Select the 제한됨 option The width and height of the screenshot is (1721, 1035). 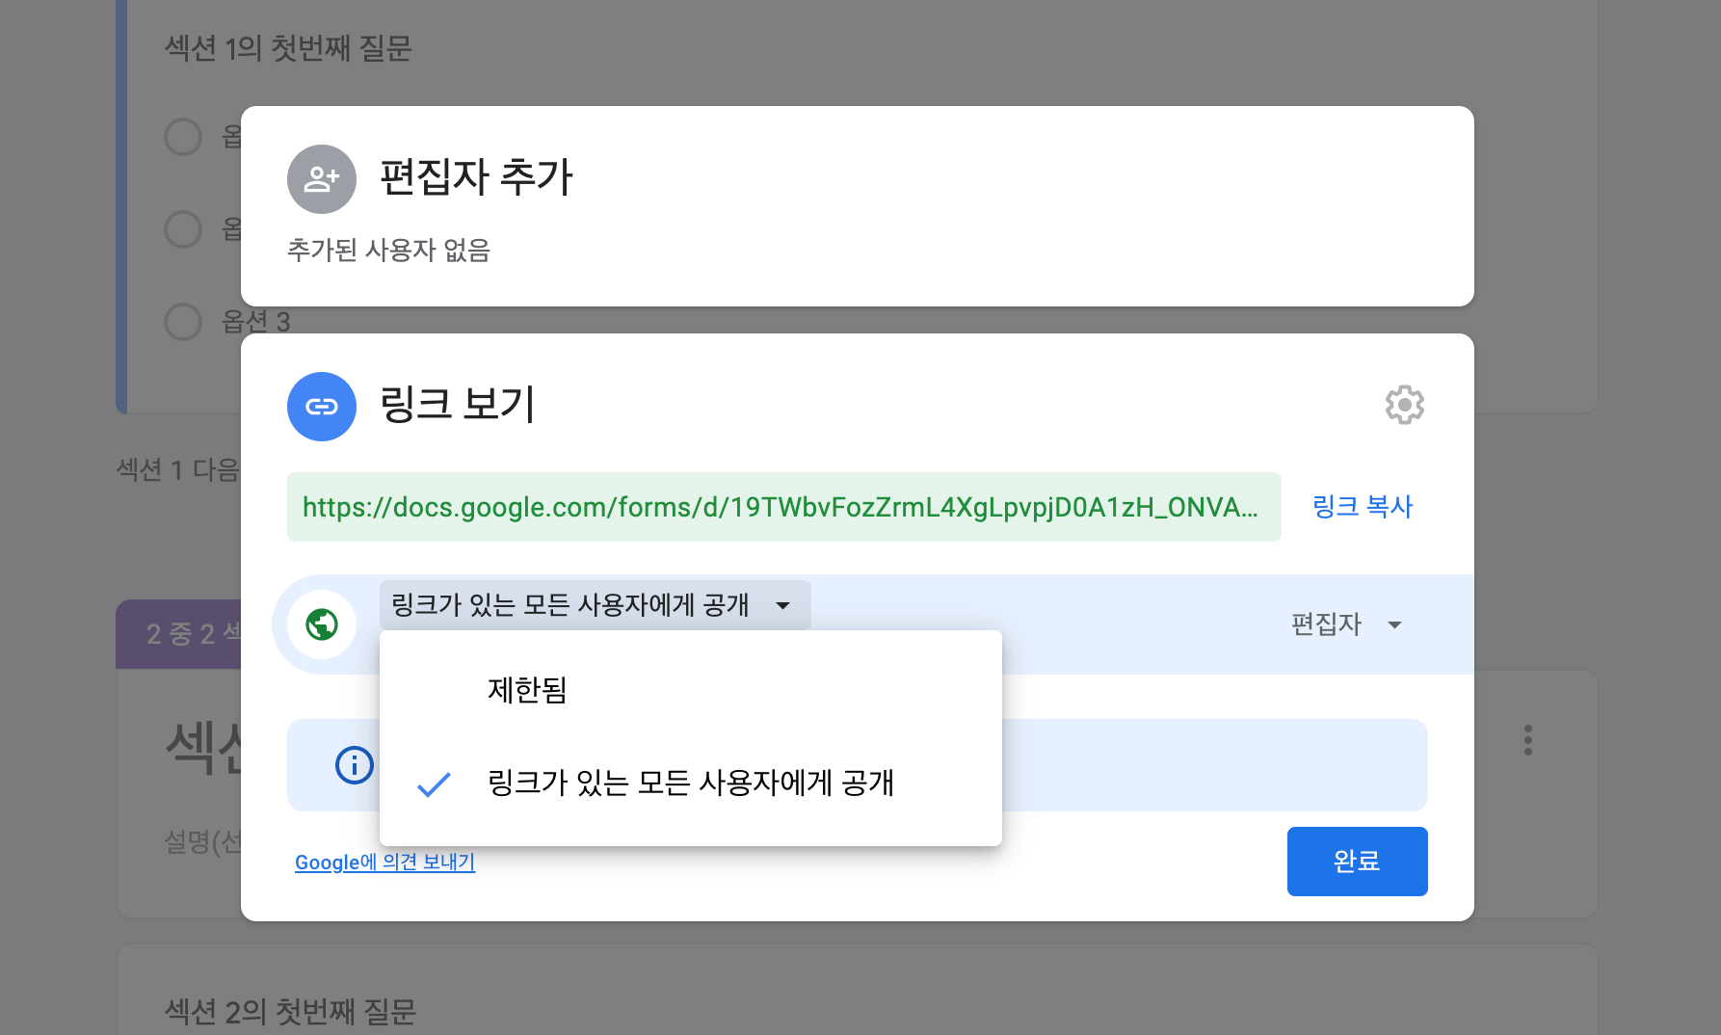[x=691, y=690]
